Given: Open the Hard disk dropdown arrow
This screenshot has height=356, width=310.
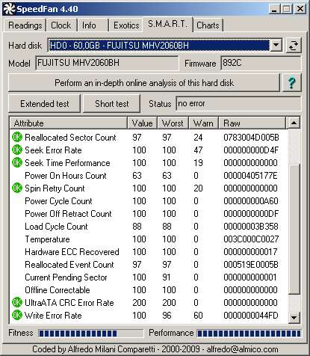Looking at the screenshot, I should [x=276, y=45].
